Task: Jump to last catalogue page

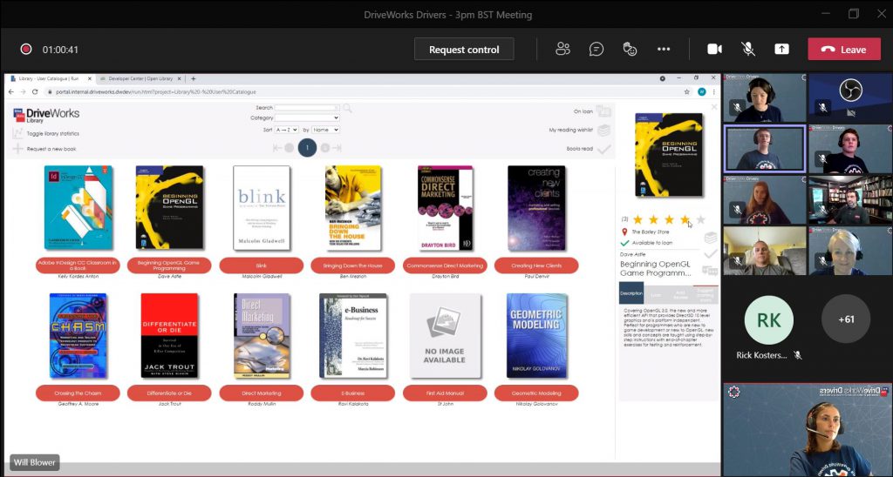Action: point(337,148)
